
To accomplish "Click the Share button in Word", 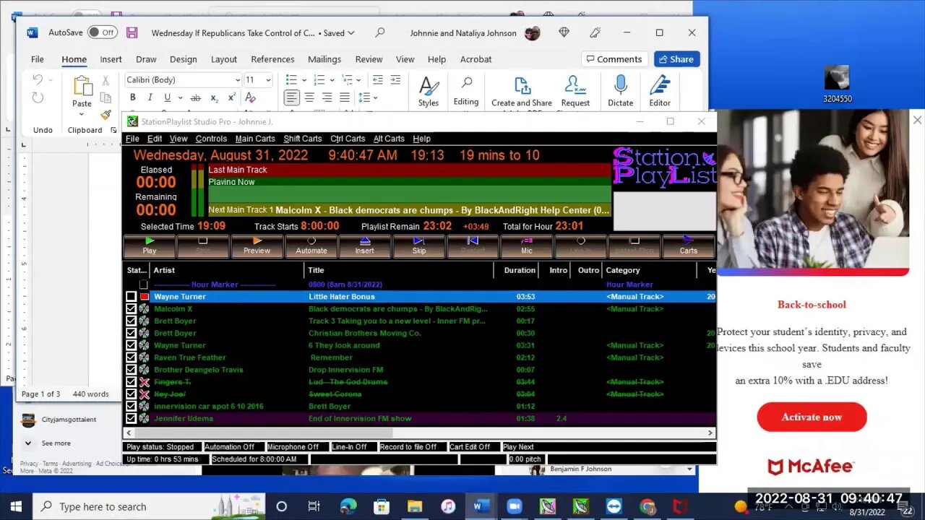I will click(676, 59).
